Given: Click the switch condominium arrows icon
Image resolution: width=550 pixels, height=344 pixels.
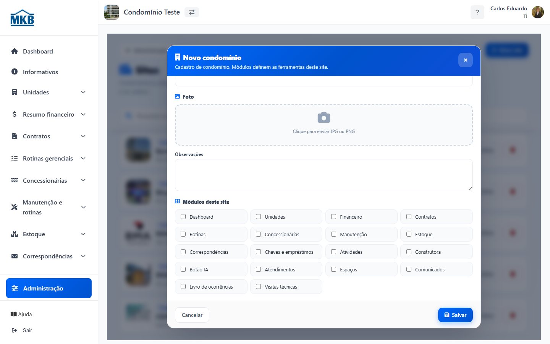Looking at the screenshot, I should point(192,12).
